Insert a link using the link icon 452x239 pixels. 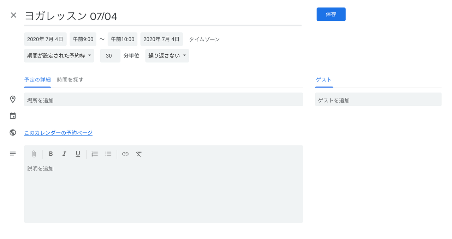tap(125, 154)
